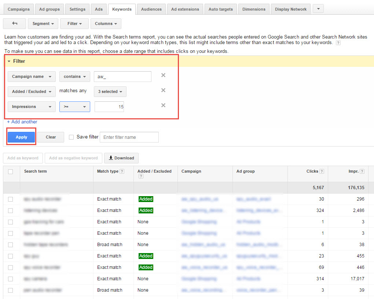Remove the Added / Excluded filter row
The image size is (374, 299).
[163, 90]
